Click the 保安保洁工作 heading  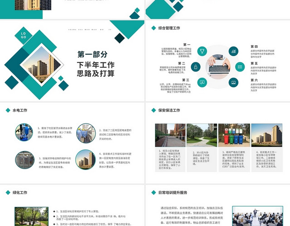pos(169,110)
